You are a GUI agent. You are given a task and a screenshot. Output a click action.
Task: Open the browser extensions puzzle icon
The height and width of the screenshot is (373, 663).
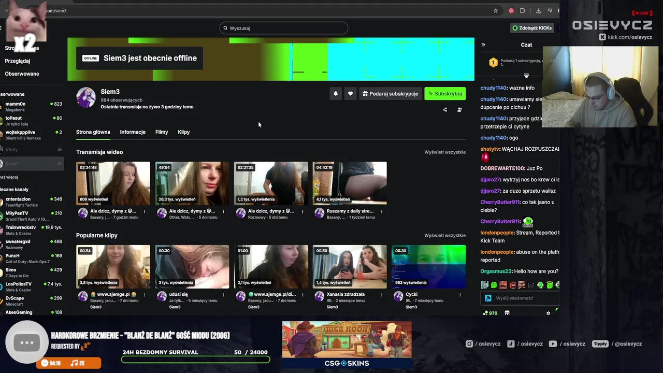click(x=522, y=10)
